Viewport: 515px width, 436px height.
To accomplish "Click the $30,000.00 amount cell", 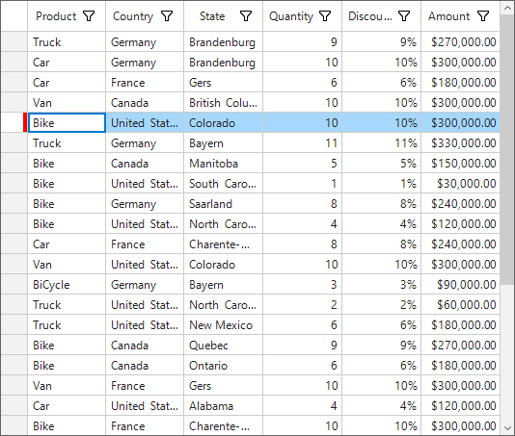I will pyautogui.click(x=460, y=184).
